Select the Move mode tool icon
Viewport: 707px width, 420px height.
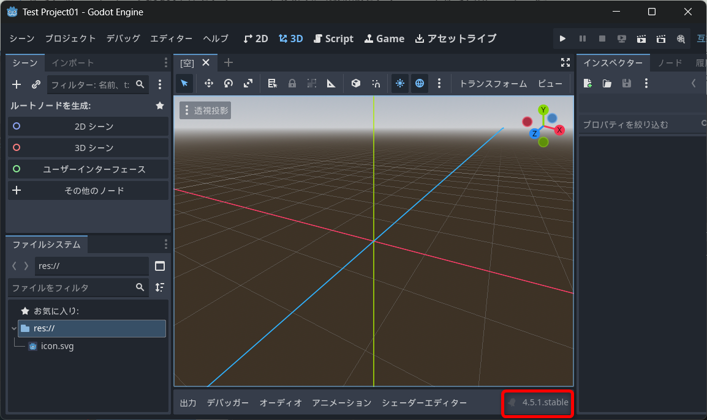(x=208, y=84)
